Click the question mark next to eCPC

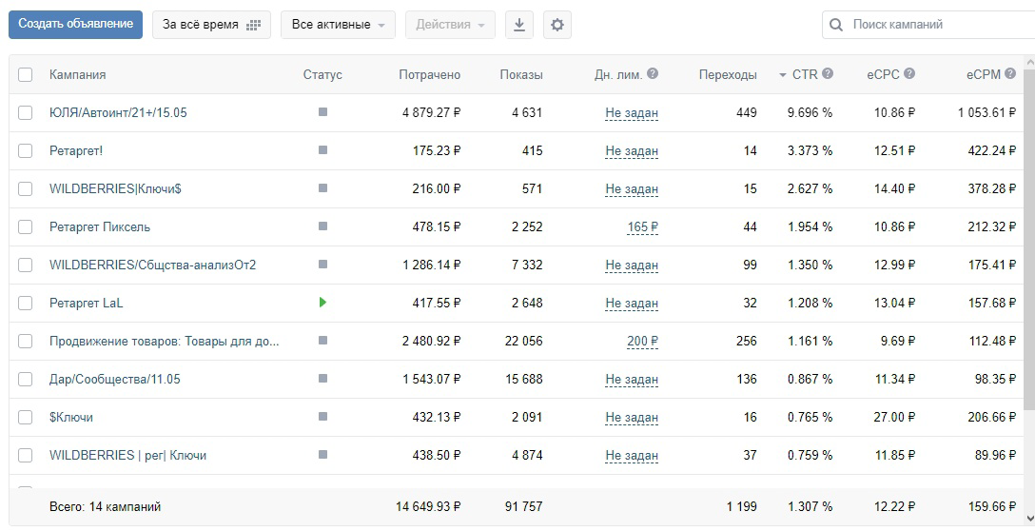908,74
